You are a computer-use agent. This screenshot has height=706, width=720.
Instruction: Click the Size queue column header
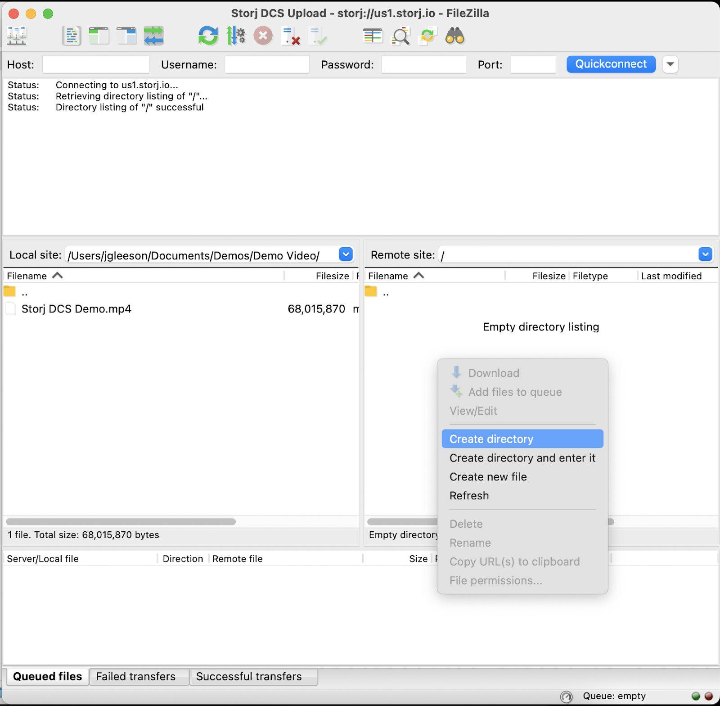coord(397,559)
